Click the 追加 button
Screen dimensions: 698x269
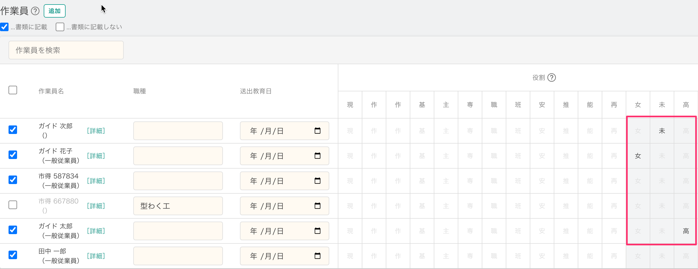point(54,11)
